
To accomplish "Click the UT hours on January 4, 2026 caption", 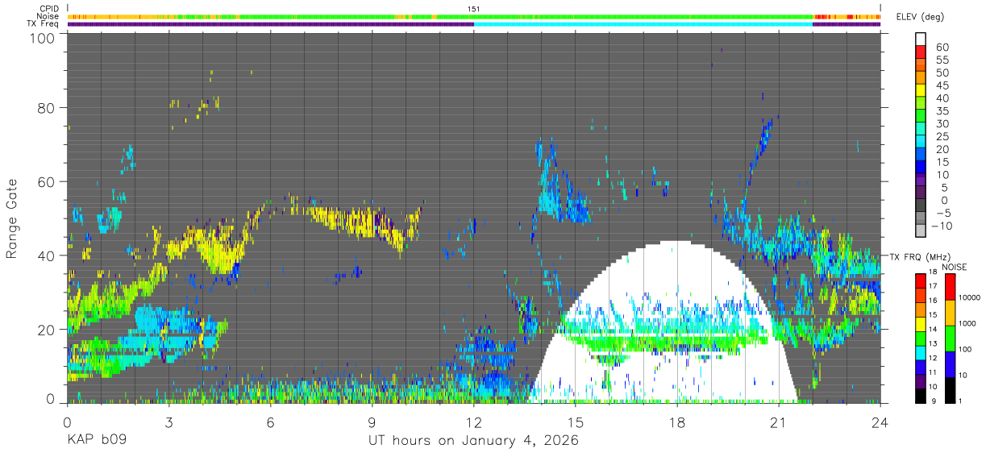I will tap(473, 441).
